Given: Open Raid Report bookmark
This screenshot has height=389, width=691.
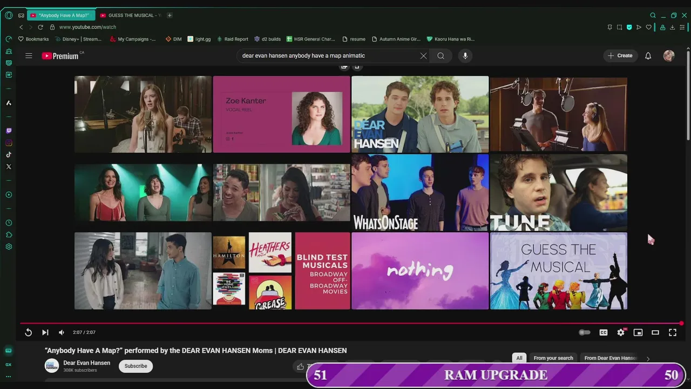Looking at the screenshot, I should pos(233,39).
